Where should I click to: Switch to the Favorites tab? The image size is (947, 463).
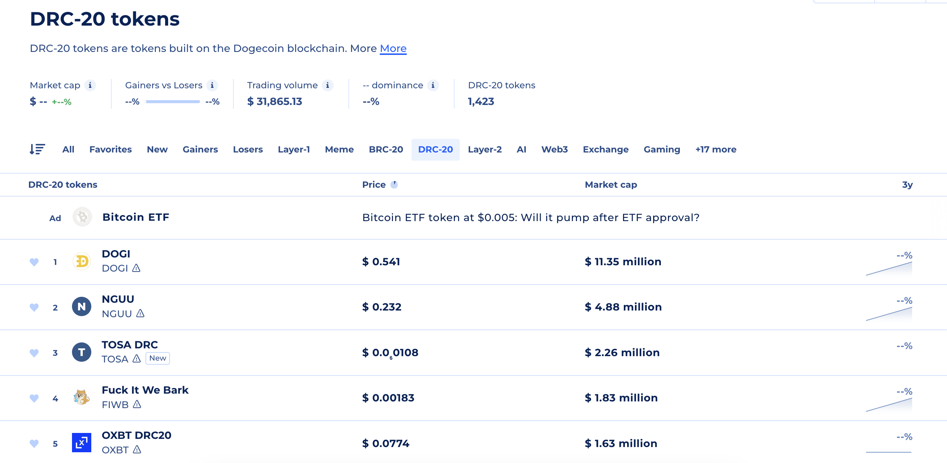tap(111, 150)
